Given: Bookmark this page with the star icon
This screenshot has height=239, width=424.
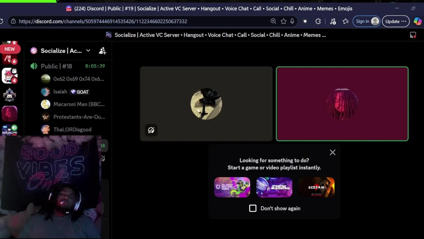Looking at the screenshot, I should coord(284,21).
